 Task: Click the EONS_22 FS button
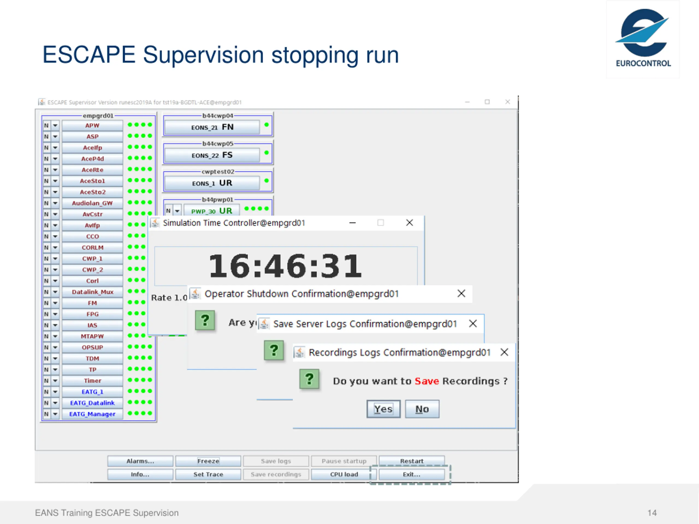[212, 155]
